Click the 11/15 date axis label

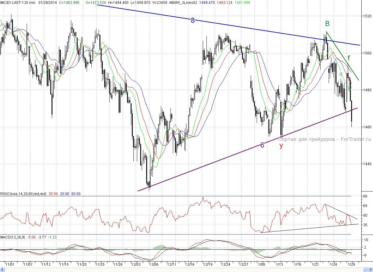(x=64, y=265)
